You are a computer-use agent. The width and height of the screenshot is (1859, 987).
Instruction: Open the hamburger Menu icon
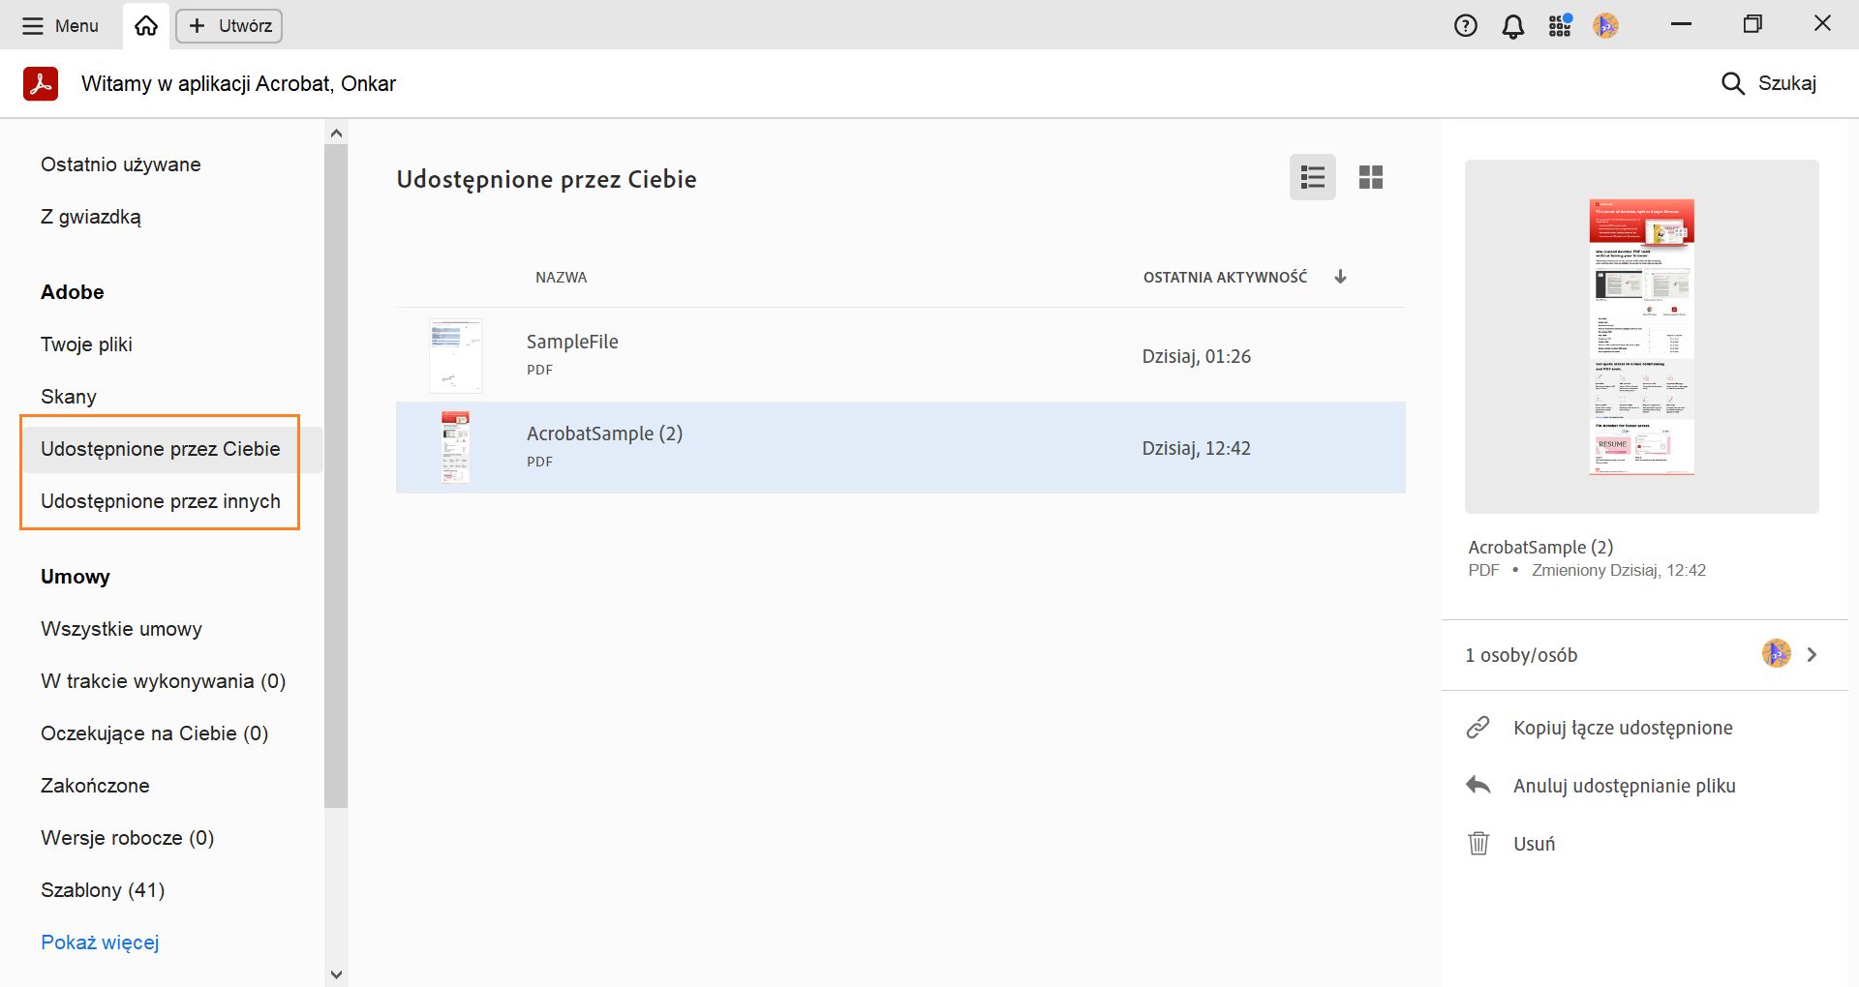[x=33, y=25]
